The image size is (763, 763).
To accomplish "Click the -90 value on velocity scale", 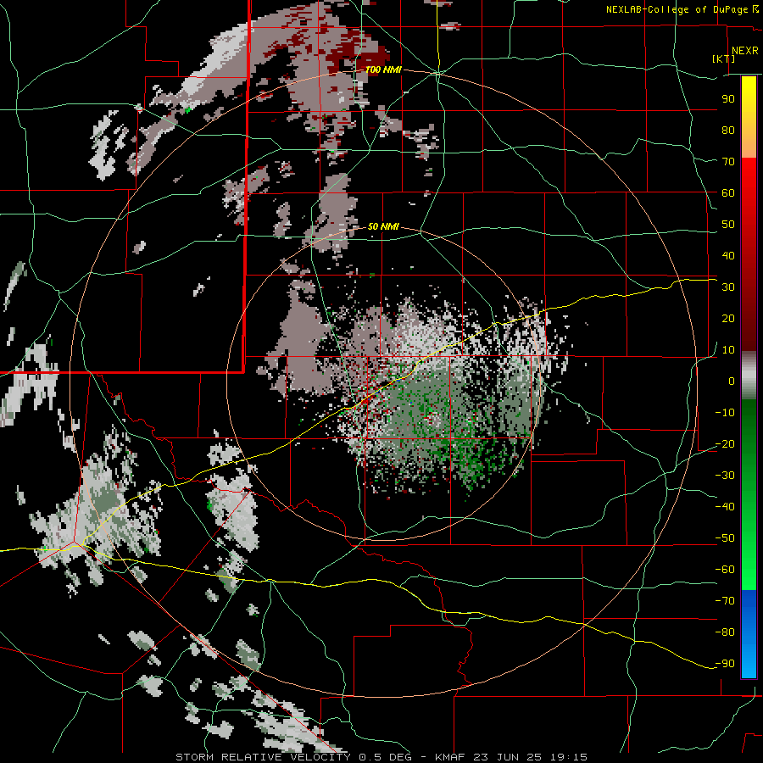I will tap(725, 664).
